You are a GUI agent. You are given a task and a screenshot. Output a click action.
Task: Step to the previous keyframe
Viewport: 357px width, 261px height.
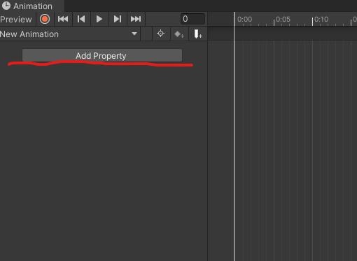pyautogui.click(x=81, y=19)
